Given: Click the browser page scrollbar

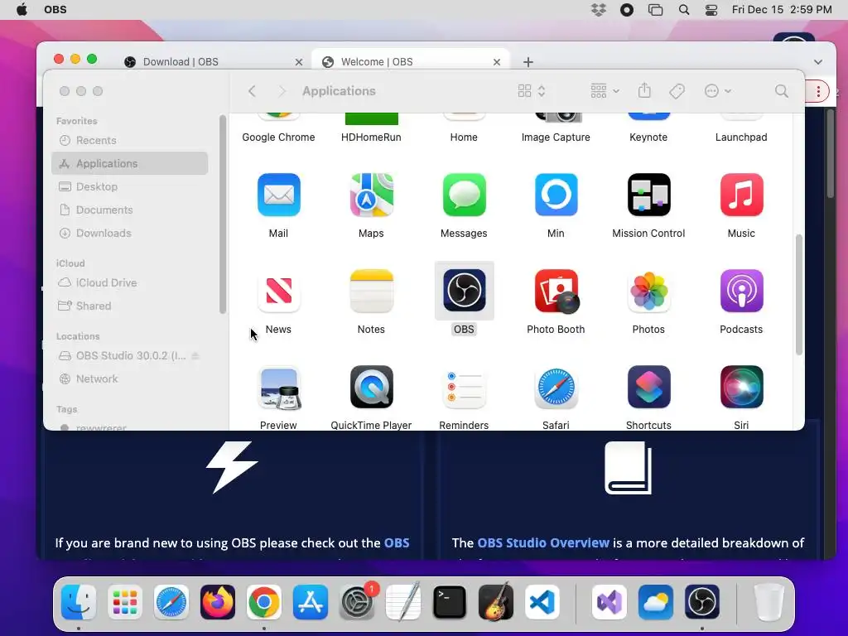Looking at the screenshot, I should (831, 154).
